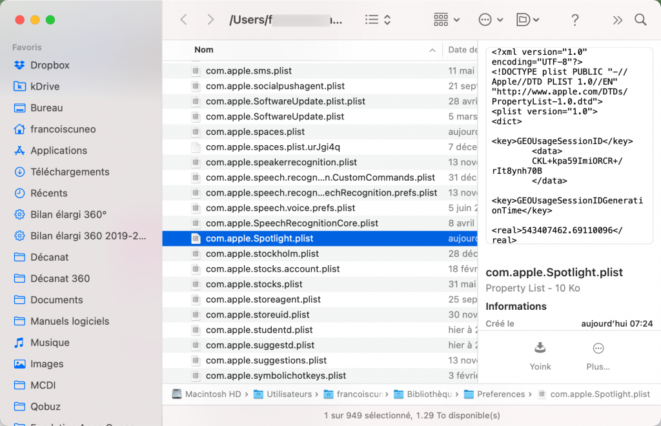This screenshot has height=426, width=661.
Task: Open the group-by grid dropdown
Action: [447, 19]
